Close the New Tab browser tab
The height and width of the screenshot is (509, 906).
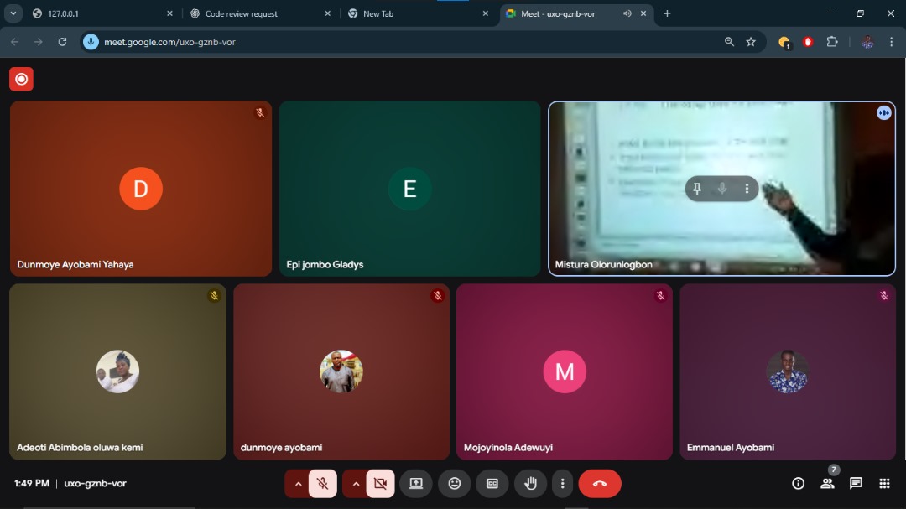486,13
